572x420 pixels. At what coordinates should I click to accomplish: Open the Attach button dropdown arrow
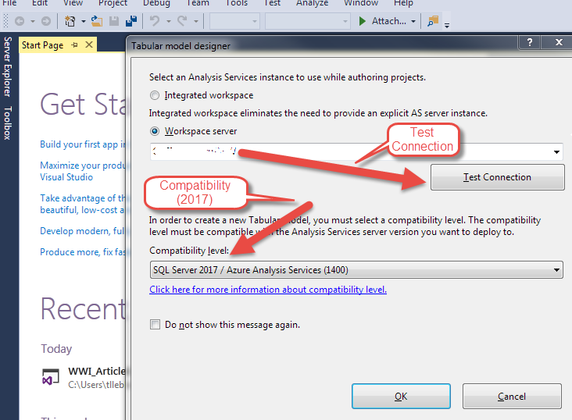[x=413, y=22]
